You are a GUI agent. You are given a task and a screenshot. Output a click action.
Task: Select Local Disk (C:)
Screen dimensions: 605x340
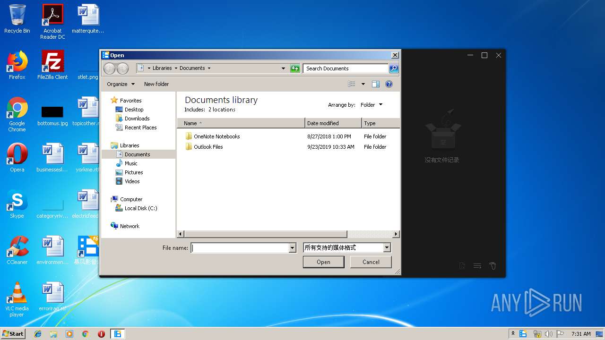click(x=136, y=208)
